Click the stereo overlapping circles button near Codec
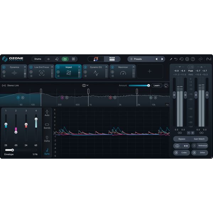The height and width of the screenshot is (213, 213). click(177, 146)
